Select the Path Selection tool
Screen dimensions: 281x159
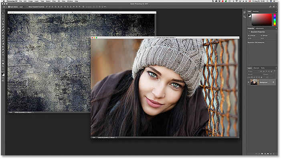3,58
